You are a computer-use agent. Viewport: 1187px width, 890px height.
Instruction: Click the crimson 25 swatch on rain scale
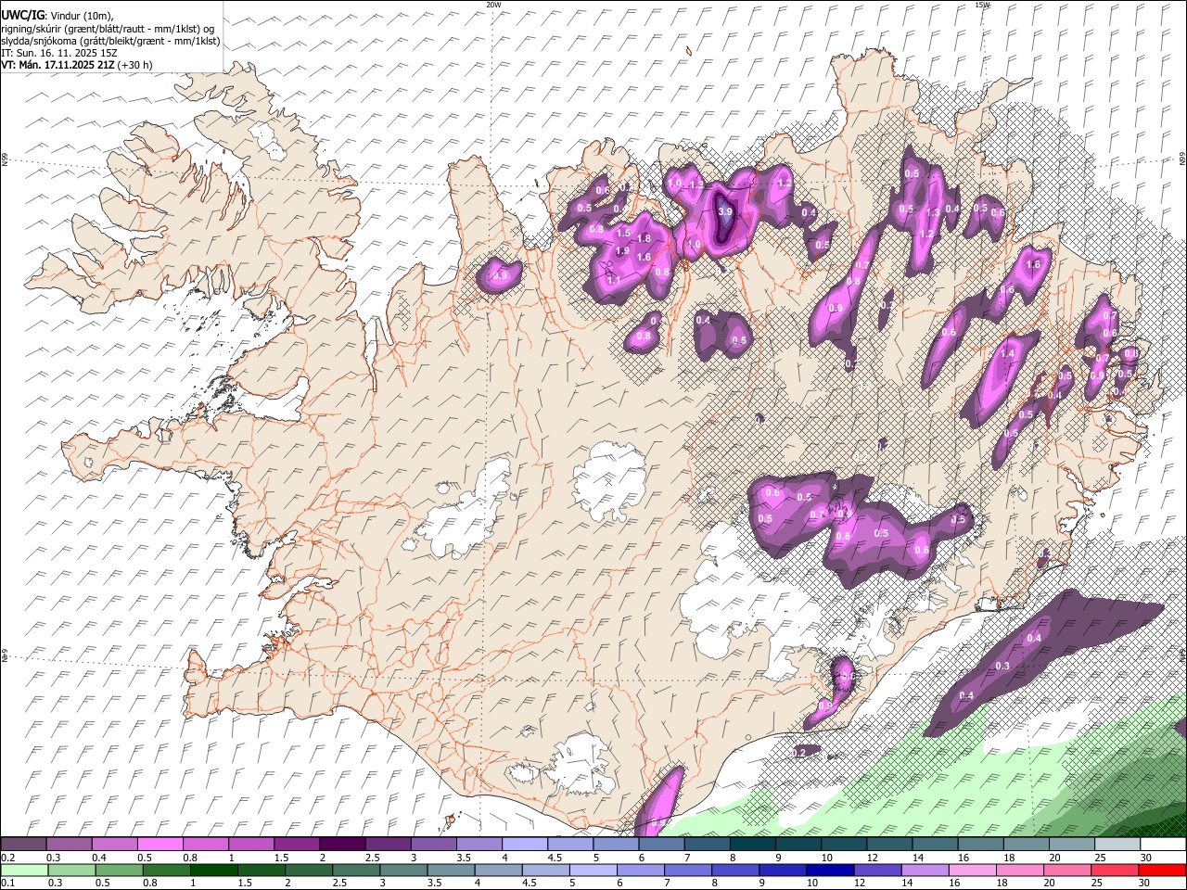pyautogui.click(x=1116, y=871)
